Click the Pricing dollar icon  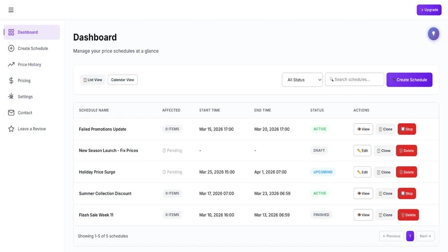(11, 81)
